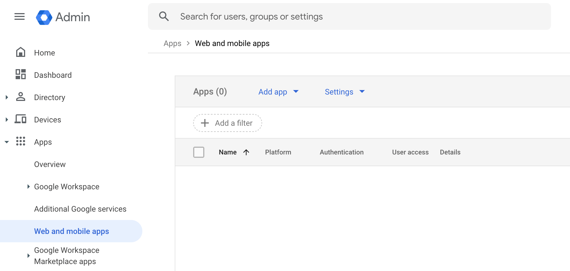
Task: Click Settings button text
Action: (x=339, y=92)
